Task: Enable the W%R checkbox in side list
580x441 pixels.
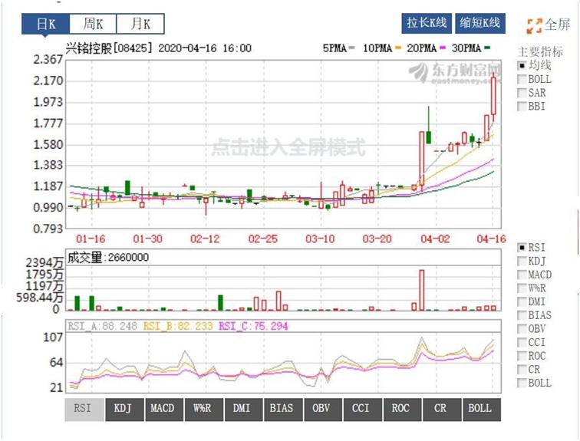Action: [x=522, y=288]
